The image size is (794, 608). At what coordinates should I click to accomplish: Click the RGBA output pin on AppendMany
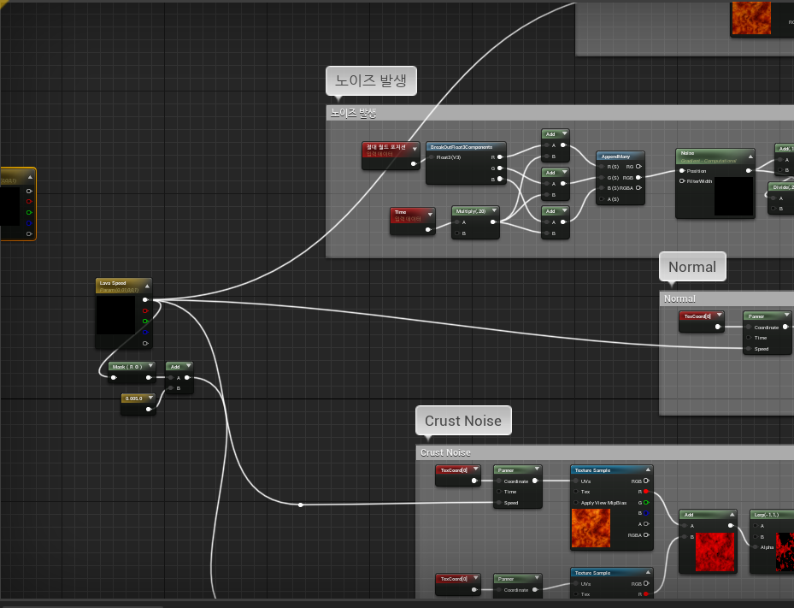tap(638, 188)
